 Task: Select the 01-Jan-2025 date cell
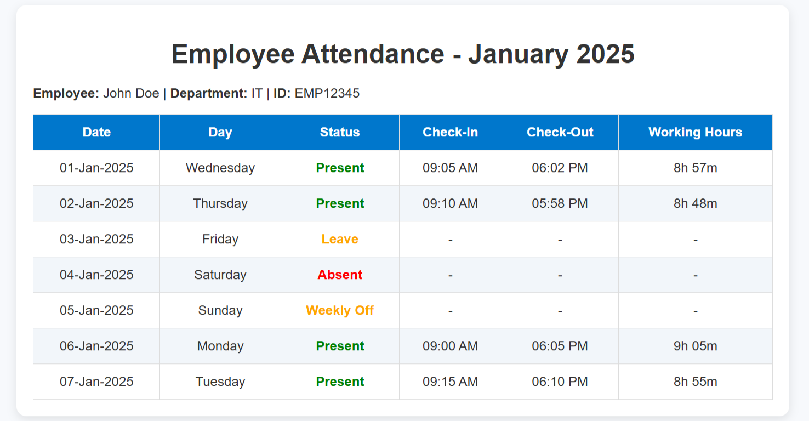point(96,168)
